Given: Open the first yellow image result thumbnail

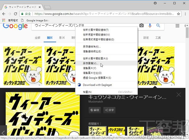Looking at the screenshot, I should pos(23,66).
